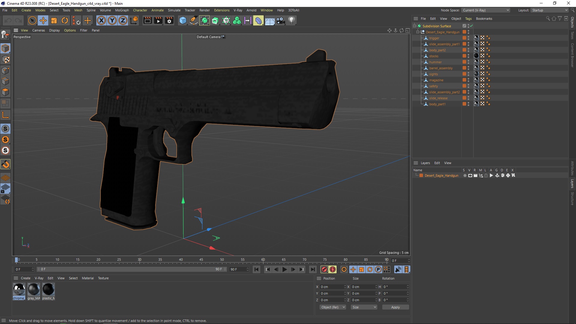Open the Attributes side tab
576x324 pixels.
[x=572, y=168]
